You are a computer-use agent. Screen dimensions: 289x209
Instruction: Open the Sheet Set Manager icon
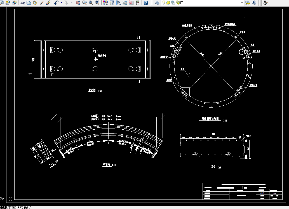pyautogui.click(x=125, y=3)
